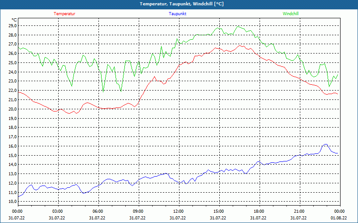
Task: Click the '20,0' y-axis value
Action: coord(13,109)
